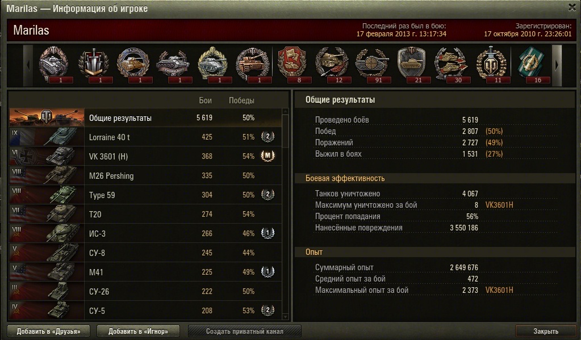
Task: Click the class 1 badge on ИС-3 row
Action: click(x=267, y=233)
